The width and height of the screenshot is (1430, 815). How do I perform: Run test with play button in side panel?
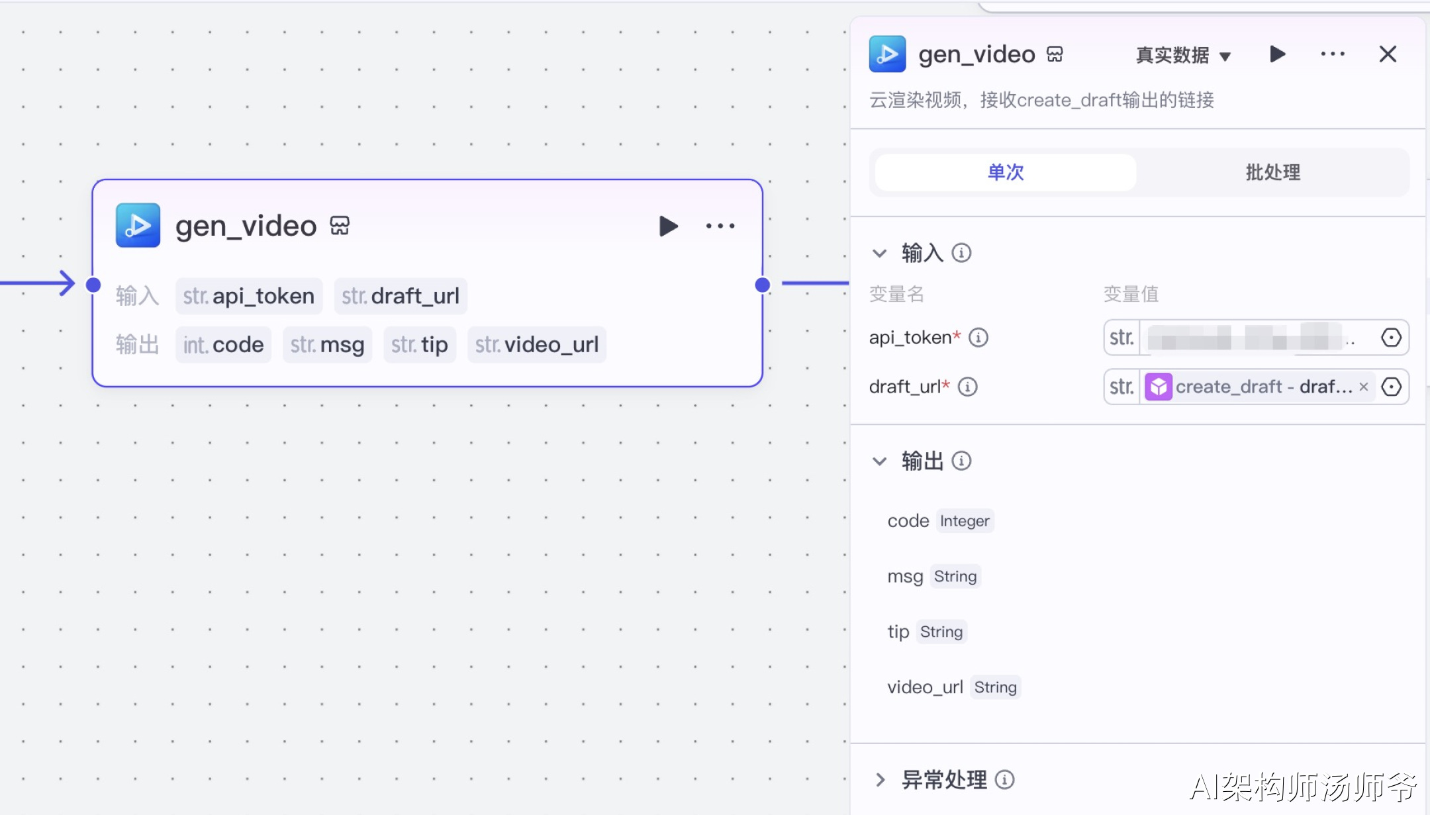click(x=1278, y=54)
